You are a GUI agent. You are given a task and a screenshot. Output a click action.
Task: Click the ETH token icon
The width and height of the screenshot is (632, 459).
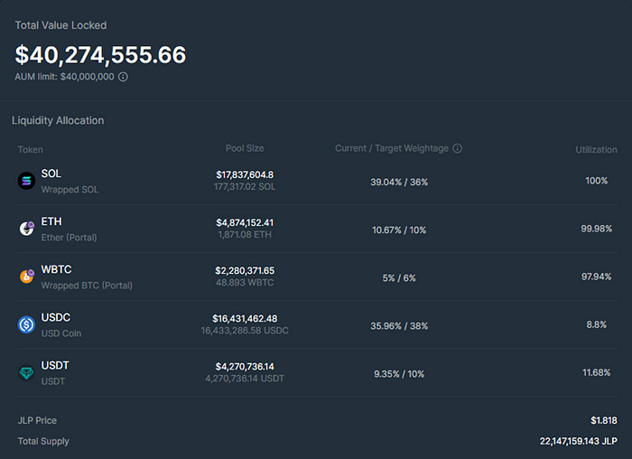point(26,229)
